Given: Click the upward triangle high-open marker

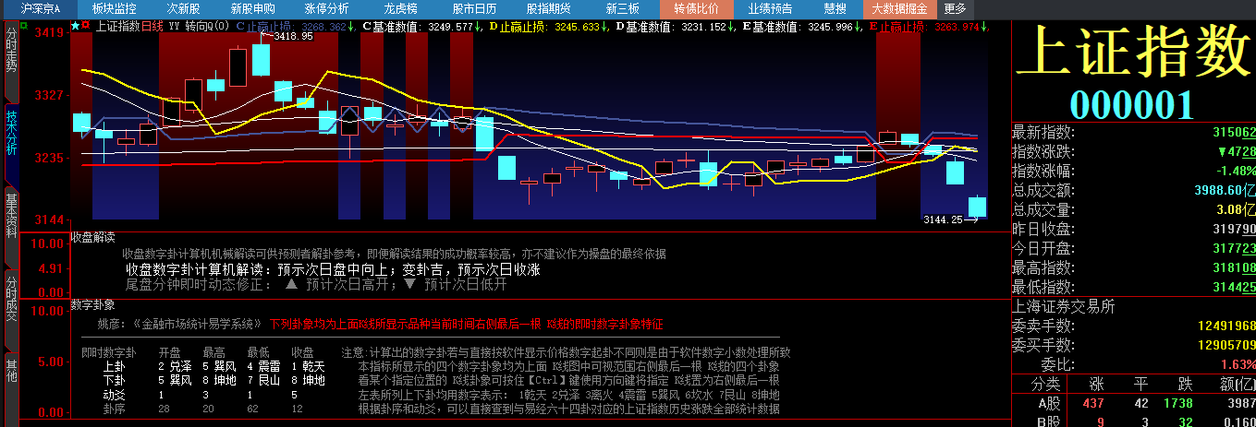Looking at the screenshot, I should (x=291, y=285).
